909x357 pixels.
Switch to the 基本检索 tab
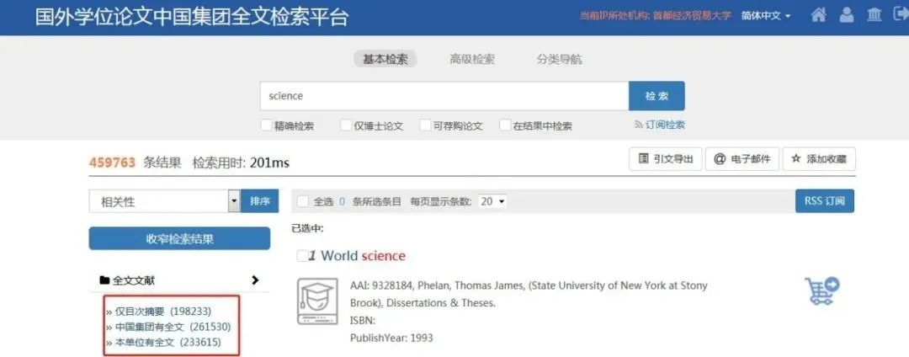pos(385,59)
